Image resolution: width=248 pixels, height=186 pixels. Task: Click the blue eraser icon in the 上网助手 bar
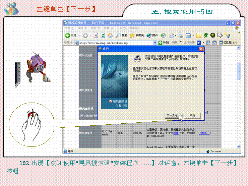click(214, 43)
